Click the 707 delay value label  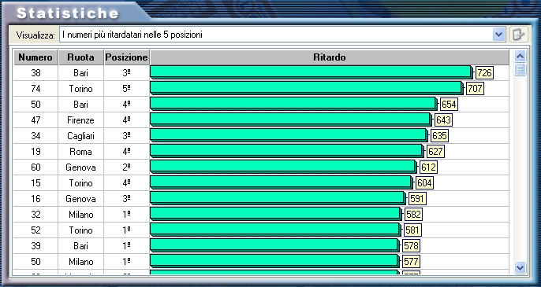[475, 89]
